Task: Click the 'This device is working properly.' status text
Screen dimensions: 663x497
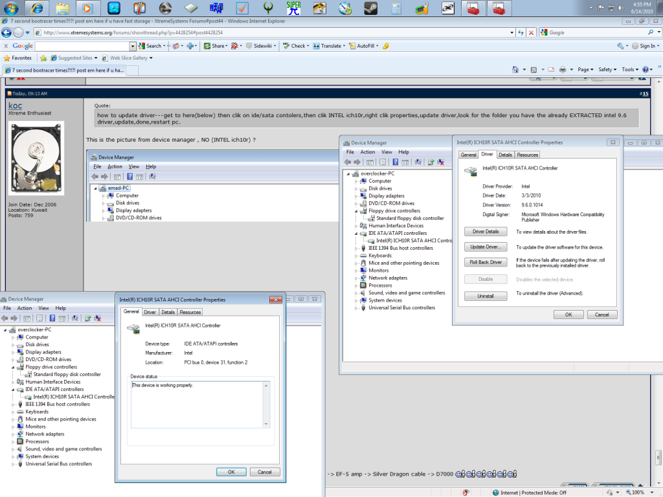Action: pyautogui.click(x=163, y=386)
